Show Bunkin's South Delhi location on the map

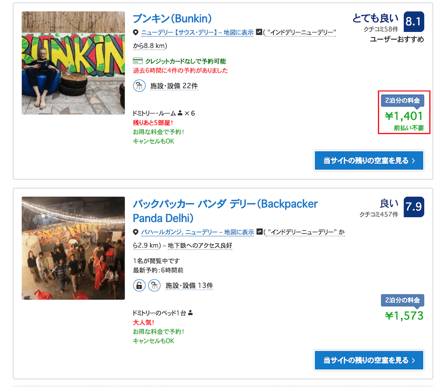click(198, 32)
